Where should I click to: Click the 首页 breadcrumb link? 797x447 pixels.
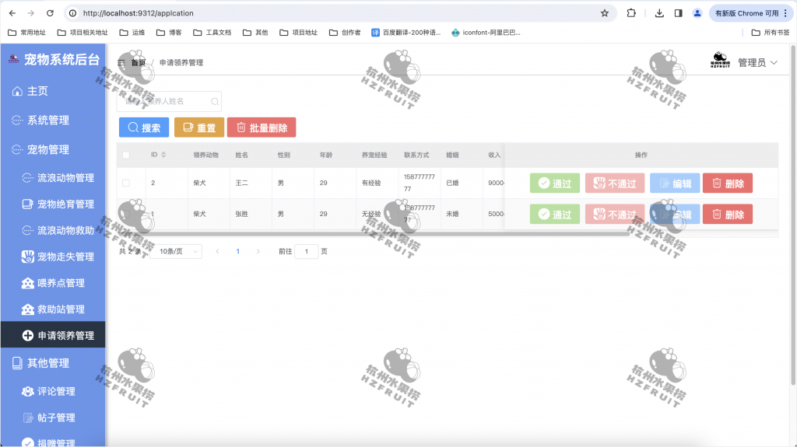139,63
